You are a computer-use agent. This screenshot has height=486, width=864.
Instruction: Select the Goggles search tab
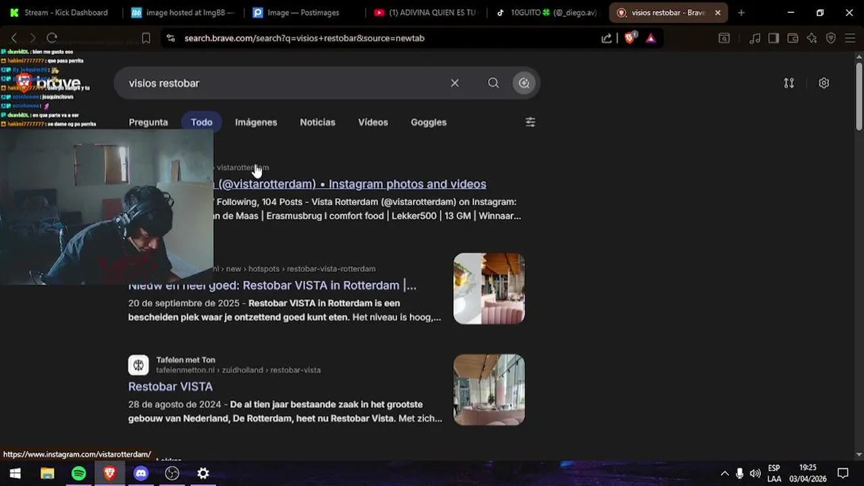pos(429,122)
